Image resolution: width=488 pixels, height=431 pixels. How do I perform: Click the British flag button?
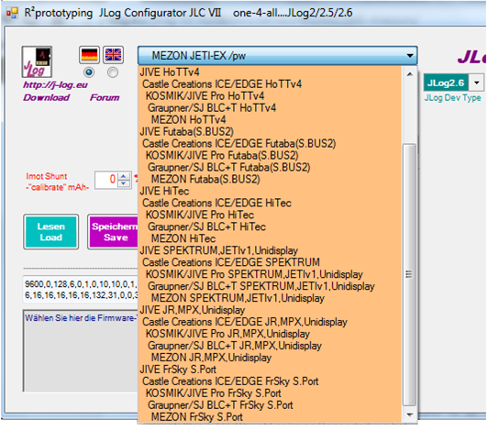pyautogui.click(x=114, y=55)
